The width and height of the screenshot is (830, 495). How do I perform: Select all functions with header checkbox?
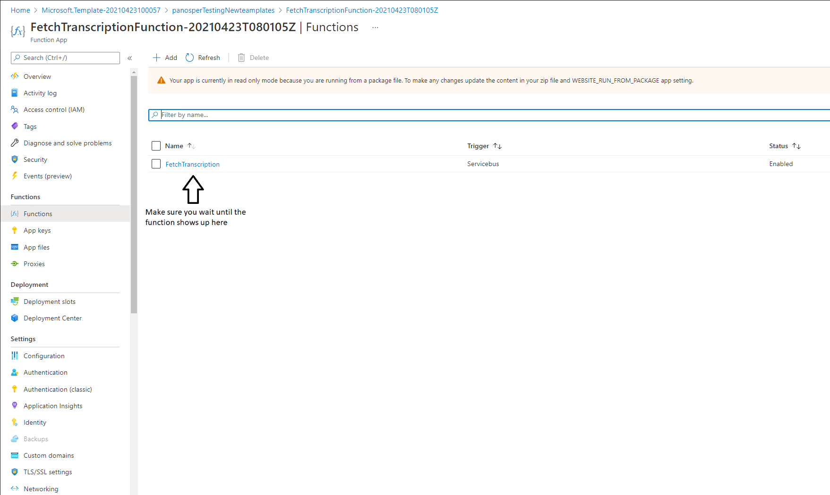(x=156, y=146)
